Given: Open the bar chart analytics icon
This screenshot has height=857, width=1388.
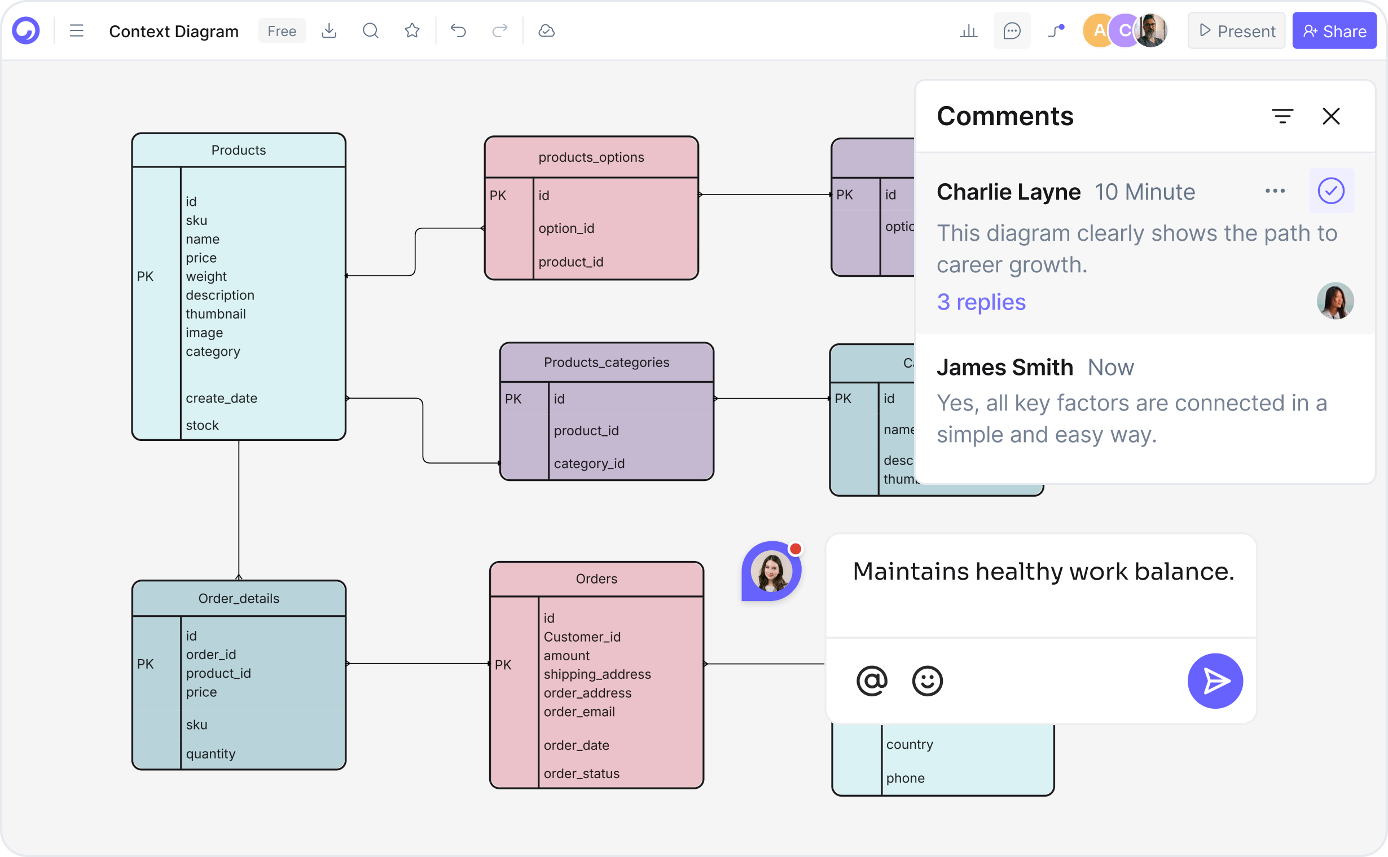Looking at the screenshot, I should tap(969, 30).
